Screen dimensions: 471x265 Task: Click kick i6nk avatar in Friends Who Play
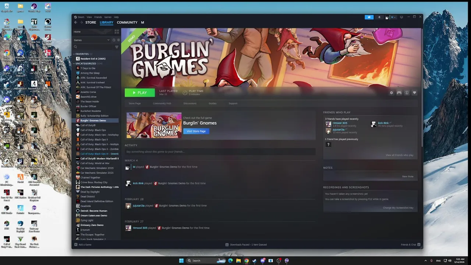click(x=374, y=124)
